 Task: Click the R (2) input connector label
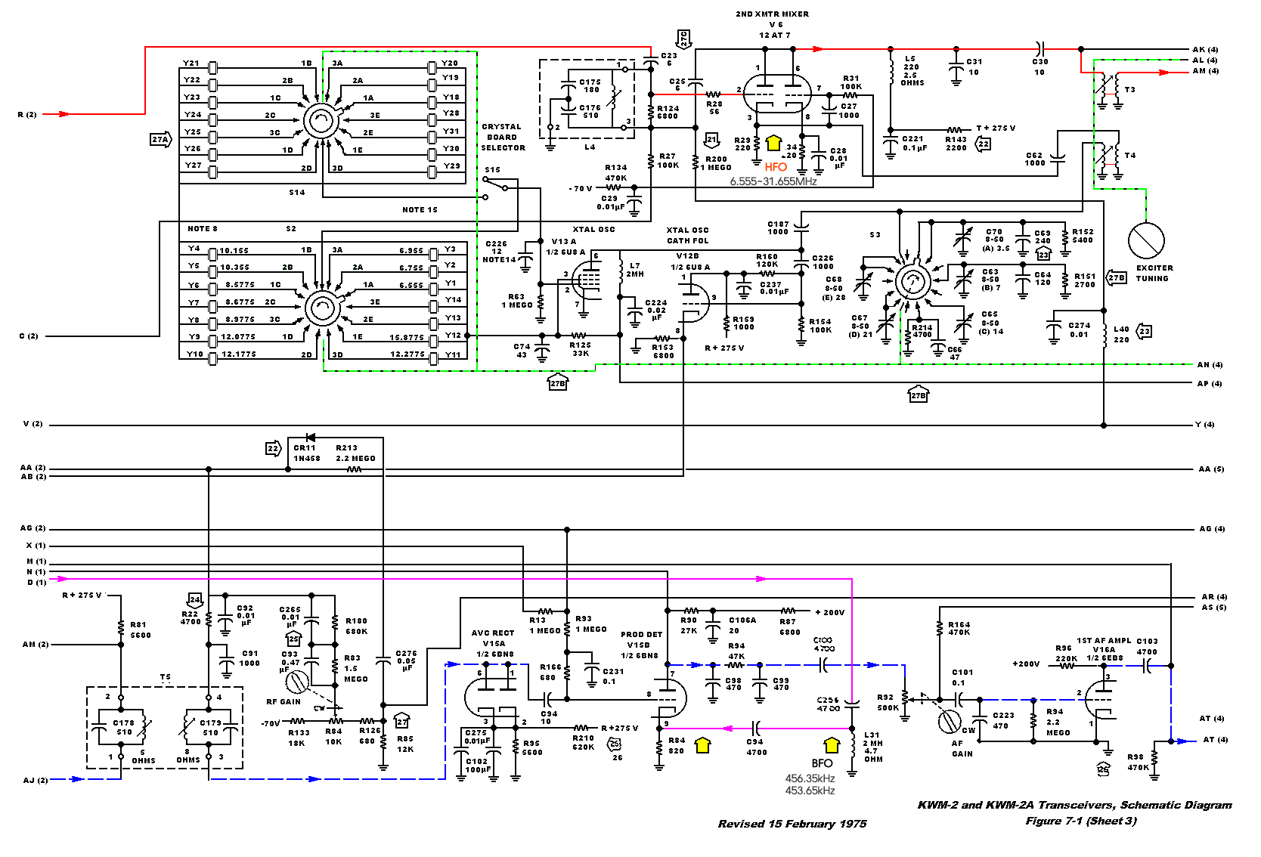click(x=27, y=115)
